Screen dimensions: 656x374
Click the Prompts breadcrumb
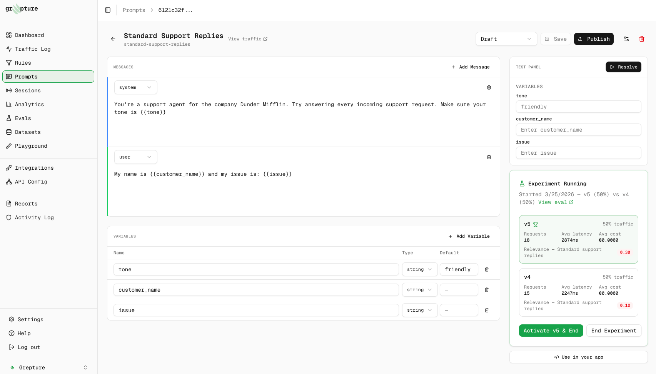[134, 10]
